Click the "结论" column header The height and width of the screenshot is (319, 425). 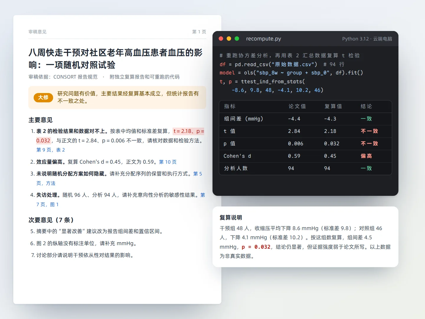[366, 106]
